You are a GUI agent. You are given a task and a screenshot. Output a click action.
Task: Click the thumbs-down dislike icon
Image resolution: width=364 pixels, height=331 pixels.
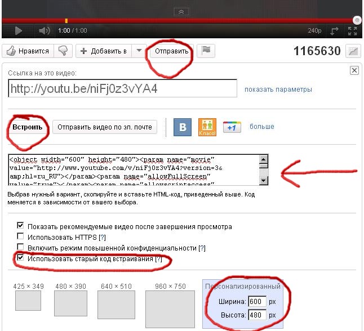[x=63, y=51]
